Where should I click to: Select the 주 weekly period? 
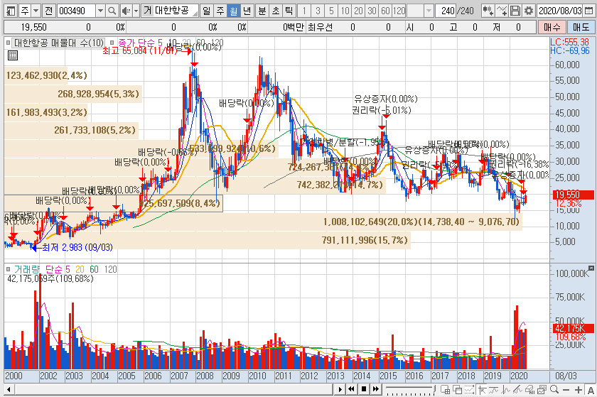pyautogui.click(x=220, y=11)
